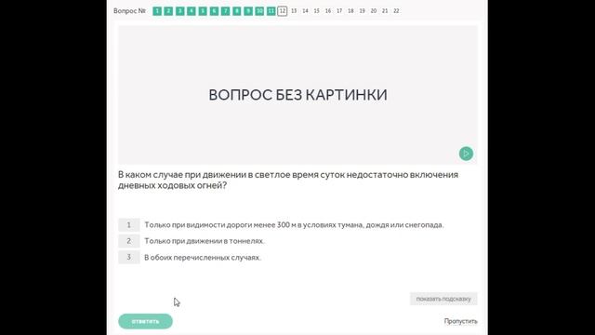Jump to question number 18
The height and width of the screenshot is (335, 595).
point(350,11)
